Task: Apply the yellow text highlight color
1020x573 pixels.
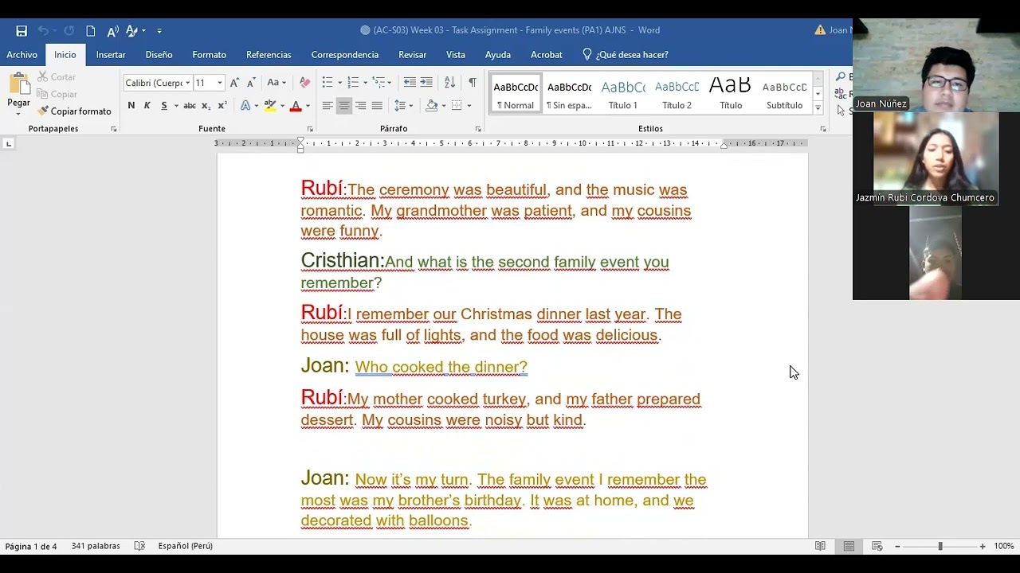Action: (270, 106)
